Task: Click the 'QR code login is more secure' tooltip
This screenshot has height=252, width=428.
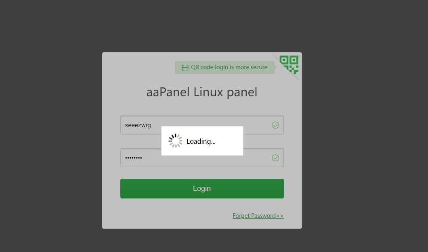Action: point(224,68)
